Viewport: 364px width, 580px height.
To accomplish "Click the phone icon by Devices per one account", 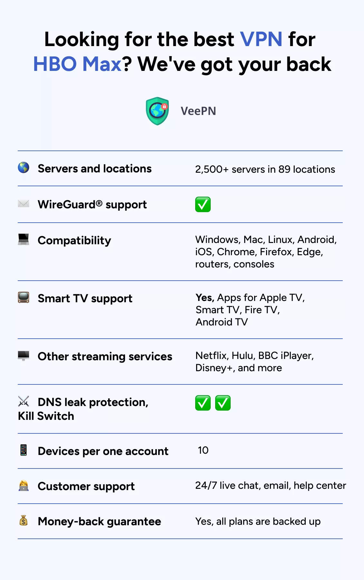I will tap(24, 450).
